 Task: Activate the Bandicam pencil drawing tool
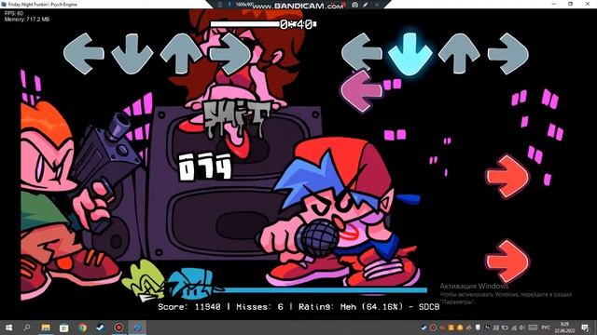coord(366,5)
